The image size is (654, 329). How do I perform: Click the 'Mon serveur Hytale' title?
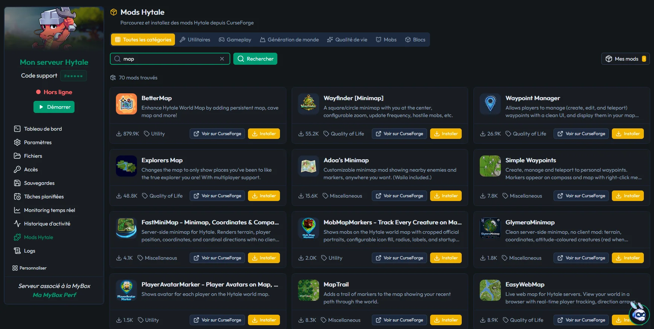tap(54, 62)
